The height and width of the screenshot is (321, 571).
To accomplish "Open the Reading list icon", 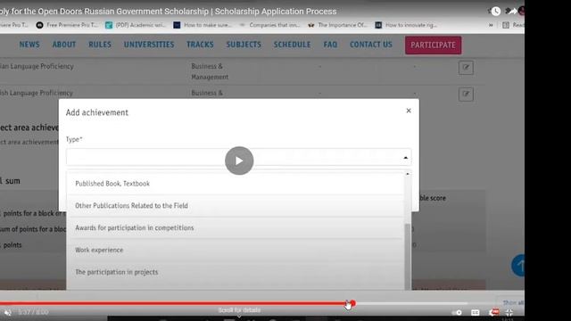I will pos(506,25).
